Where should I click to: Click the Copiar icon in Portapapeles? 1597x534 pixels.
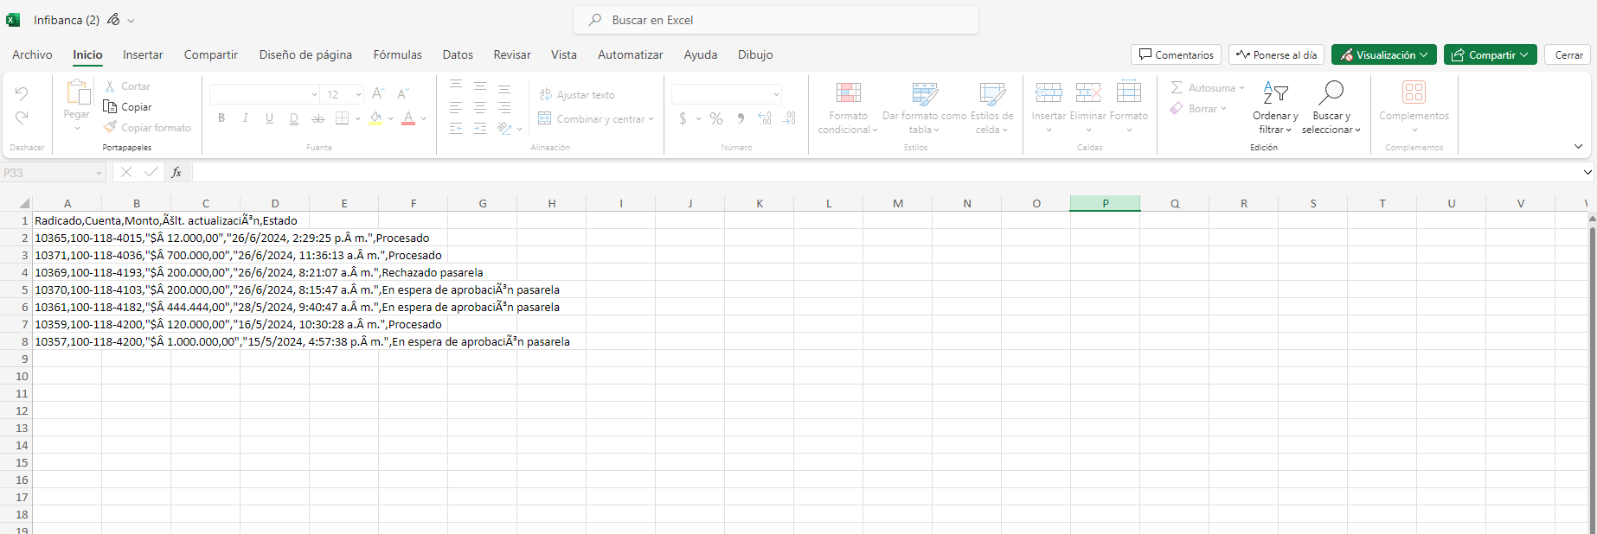coord(110,106)
